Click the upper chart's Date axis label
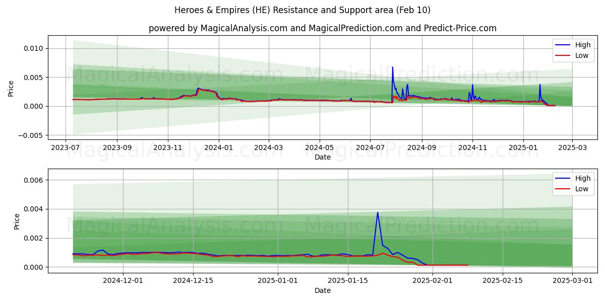The height and width of the screenshot is (302, 605). (x=323, y=157)
